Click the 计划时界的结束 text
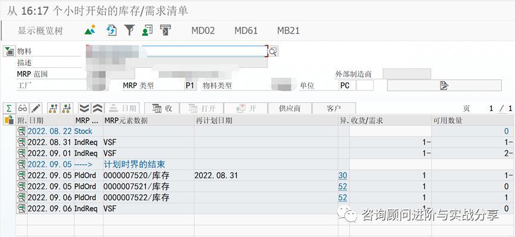 click(x=135, y=164)
